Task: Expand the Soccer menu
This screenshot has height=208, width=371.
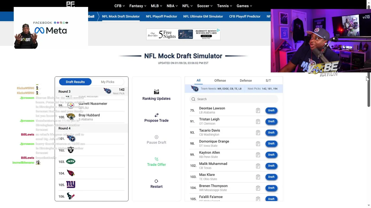Action: (x=205, y=6)
